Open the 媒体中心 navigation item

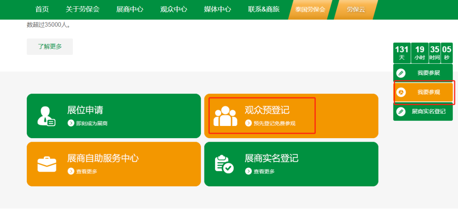tap(217, 9)
